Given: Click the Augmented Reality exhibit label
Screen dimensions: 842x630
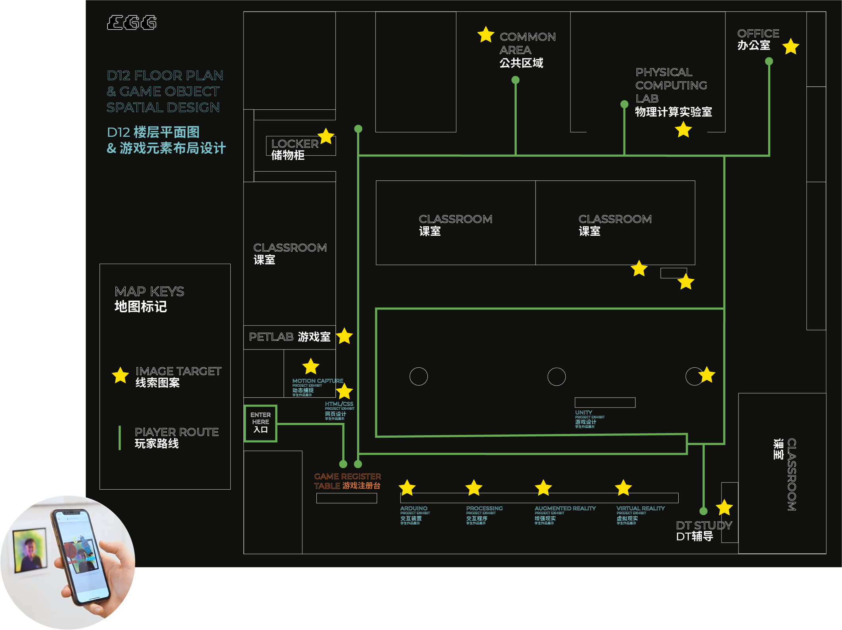Looking at the screenshot, I should pos(565,516).
